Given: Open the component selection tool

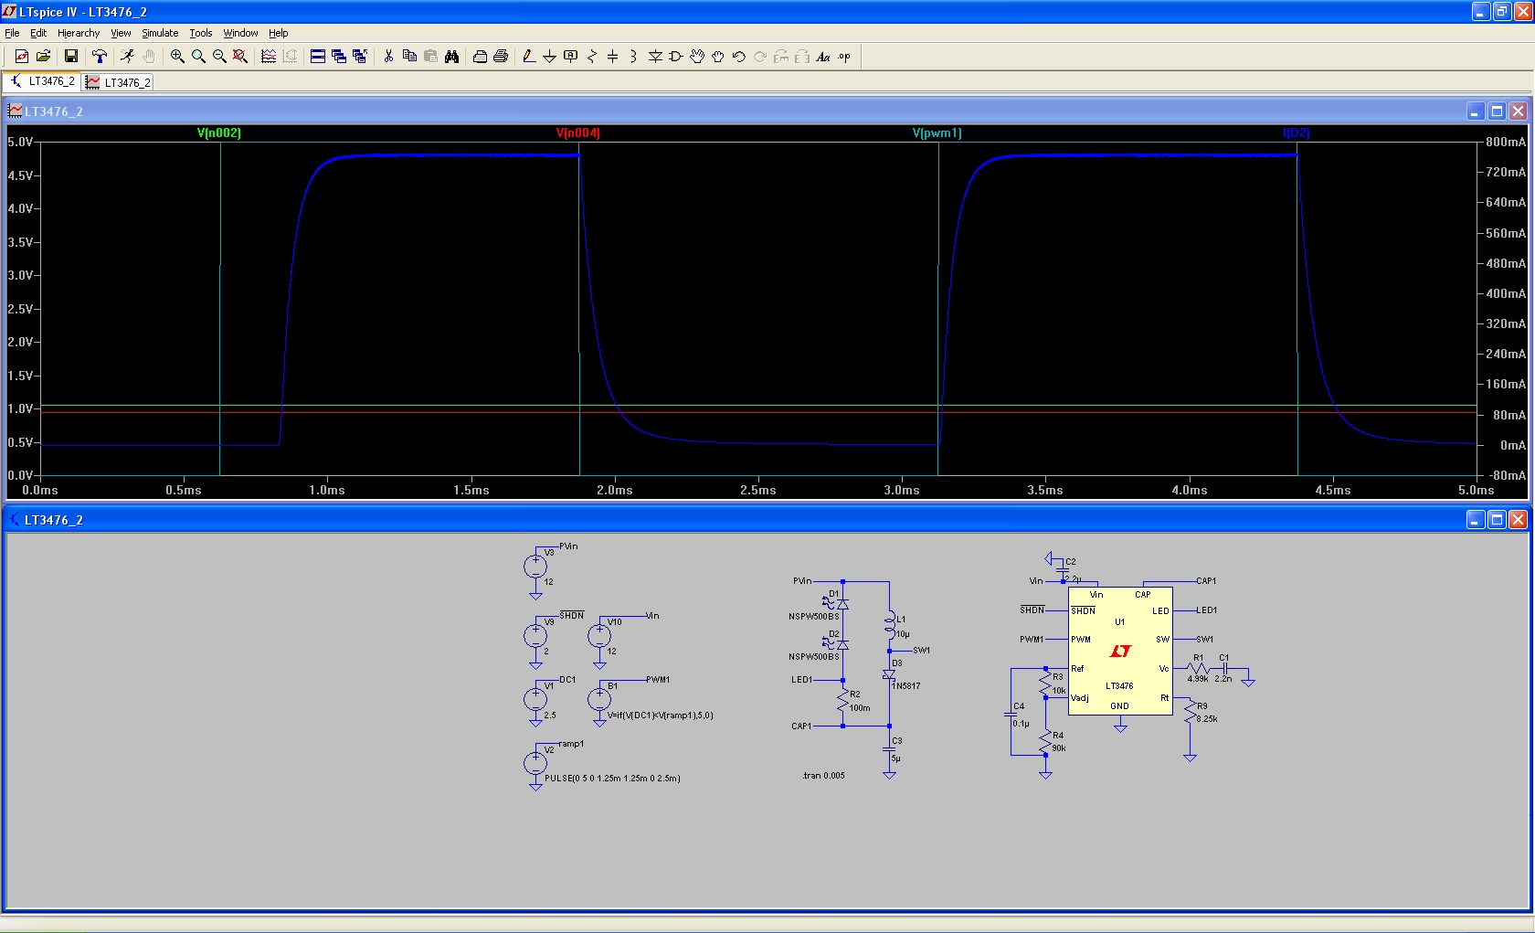Looking at the screenshot, I should (x=675, y=56).
